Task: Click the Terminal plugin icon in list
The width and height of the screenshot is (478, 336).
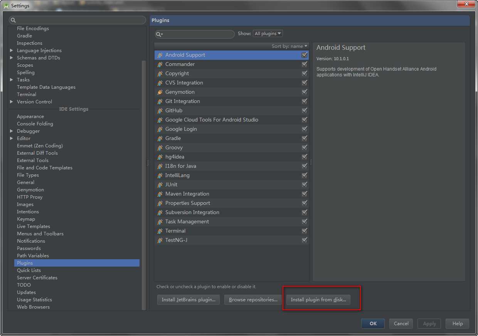Action: (160, 231)
